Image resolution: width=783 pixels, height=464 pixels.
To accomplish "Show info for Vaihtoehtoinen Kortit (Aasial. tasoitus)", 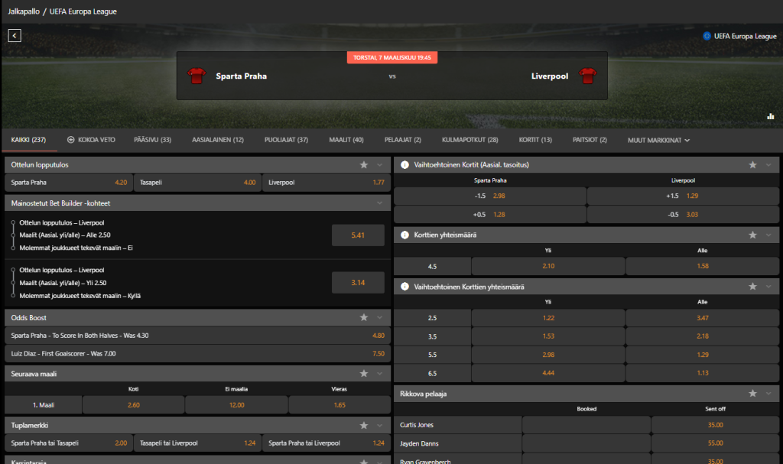I will pos(405,165).
